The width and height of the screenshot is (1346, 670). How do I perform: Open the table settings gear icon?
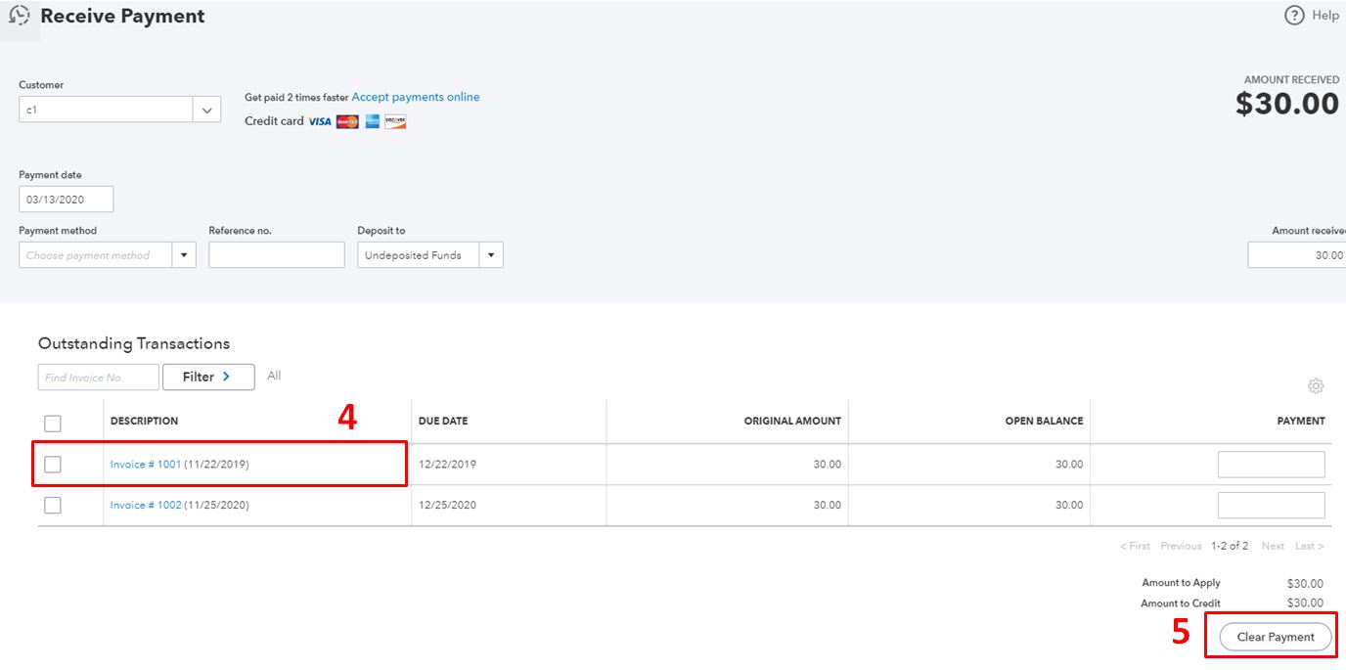click(1316, 385)
